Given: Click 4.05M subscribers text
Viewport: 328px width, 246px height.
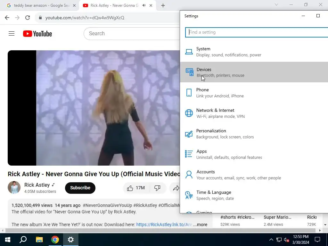Looking at the screenshot, I should click(40, 192).
